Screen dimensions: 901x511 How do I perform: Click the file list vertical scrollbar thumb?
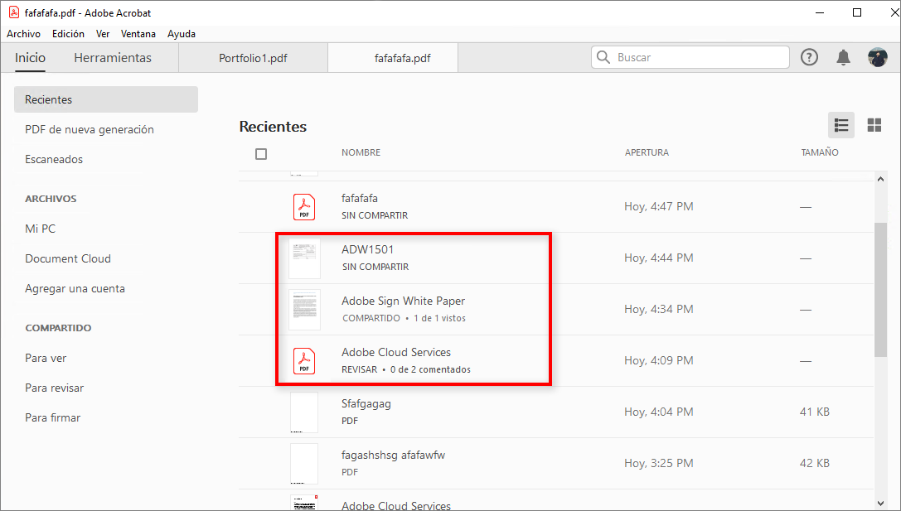[880, 290]
